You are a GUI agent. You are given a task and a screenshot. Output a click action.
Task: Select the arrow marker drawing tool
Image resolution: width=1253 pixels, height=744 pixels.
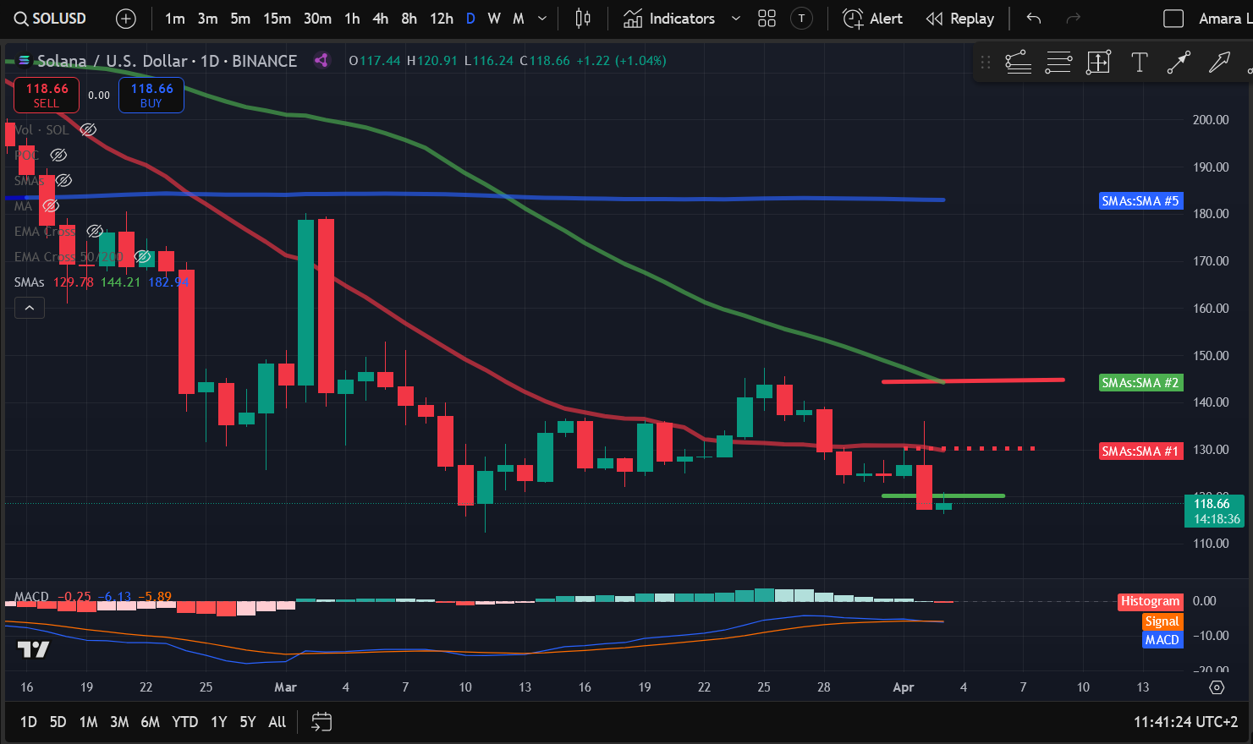[x=1219, y=62]
